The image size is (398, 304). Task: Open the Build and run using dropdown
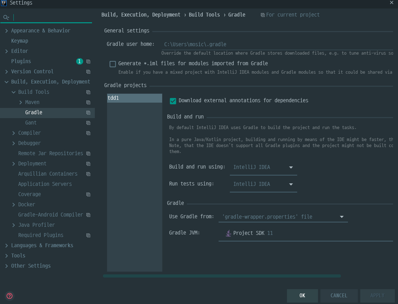[x=263, y=167]
